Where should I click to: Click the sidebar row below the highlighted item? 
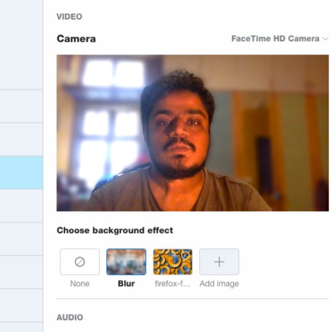coord(21,206)
